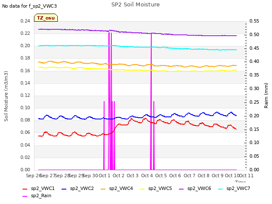The height and width of the screenshot is (204, 272).
Task: Click the purple sp2_VWC6 legend swatch
Action: (181, 189)
